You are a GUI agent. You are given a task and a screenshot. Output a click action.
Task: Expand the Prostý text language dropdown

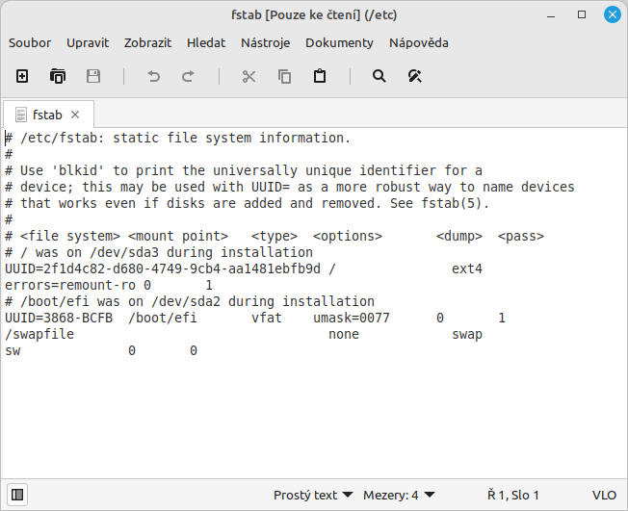click(313, 495)
